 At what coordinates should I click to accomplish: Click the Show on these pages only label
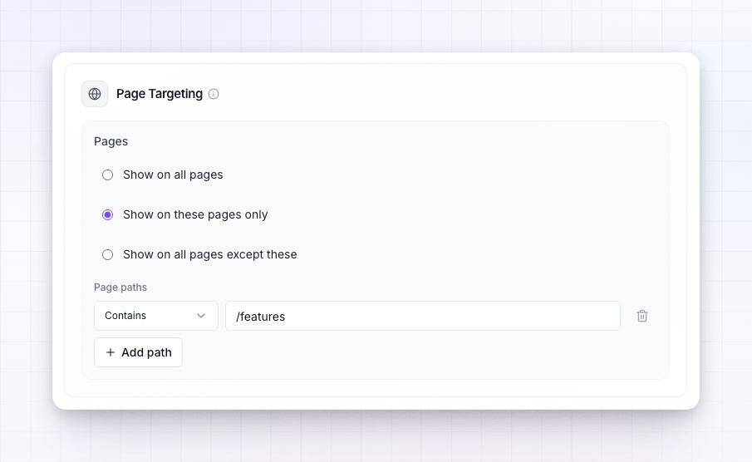195,215
